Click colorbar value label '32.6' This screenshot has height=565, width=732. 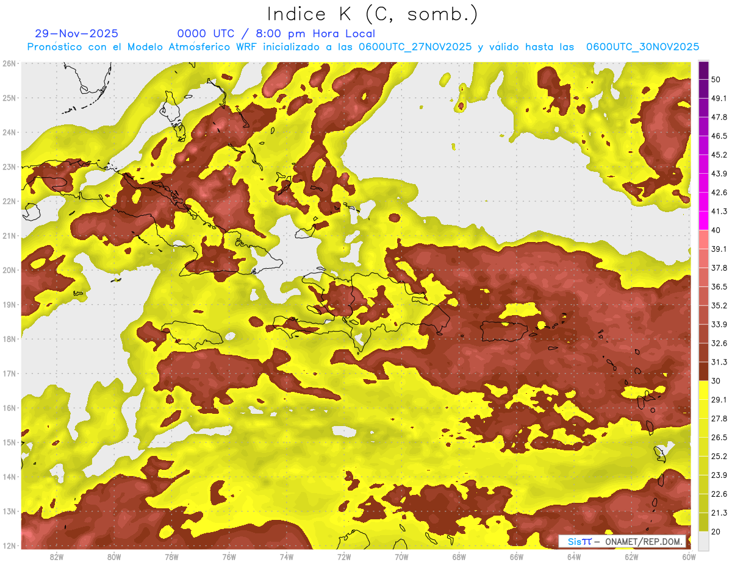click(x=719, y=343)
